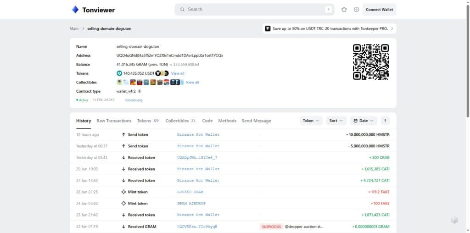
Task: Click the Active status indicator
Action: coord(82,100)
